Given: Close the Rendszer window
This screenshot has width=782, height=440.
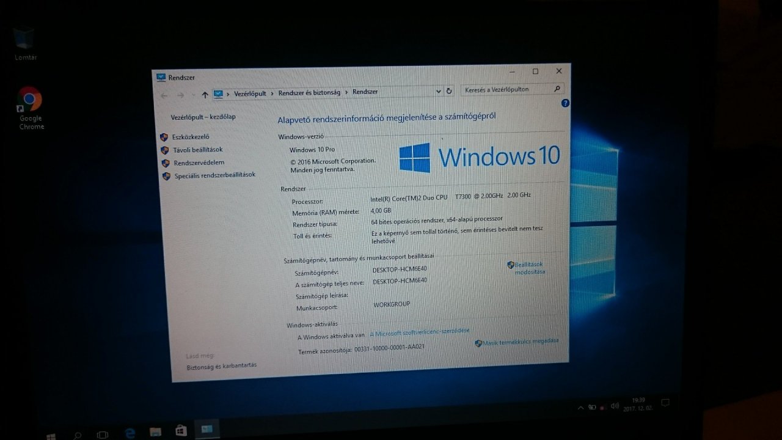Looking at the screenshot, I should click(558, 71).
